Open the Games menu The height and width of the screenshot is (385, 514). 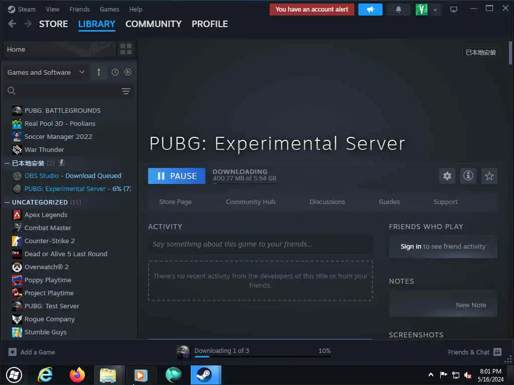109,10
